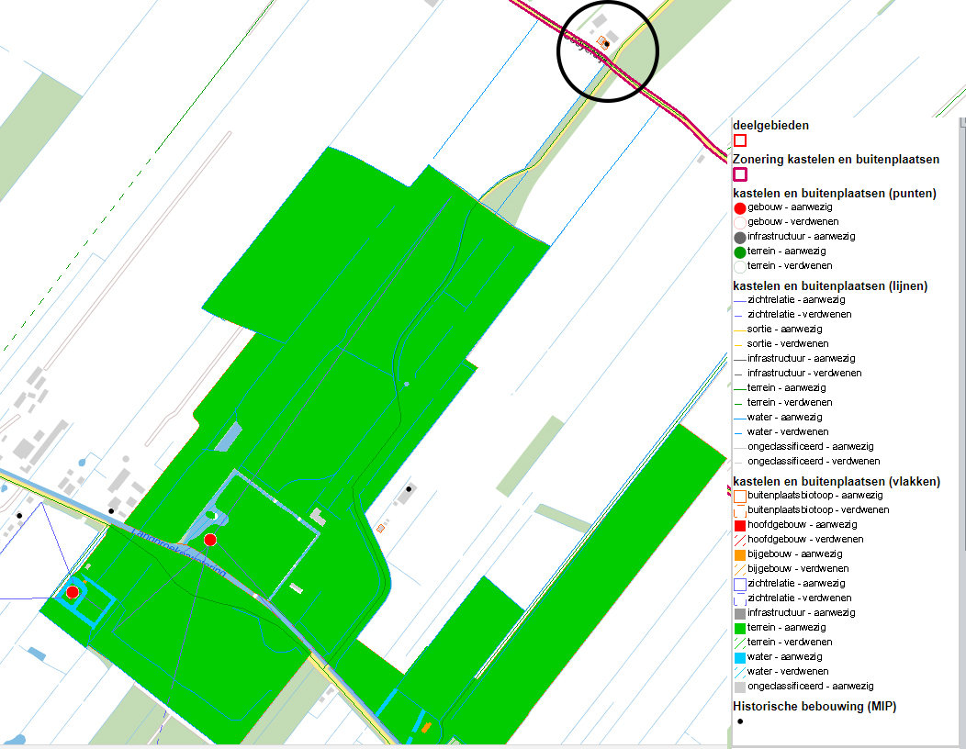Select the buitenplaatsbiotoop - aanwezig orange outline symbol
Viewport: 966px width, 749px height.
pos(740,496)
